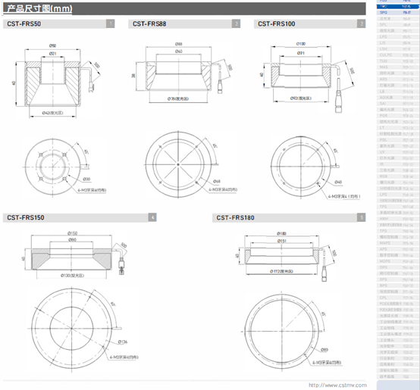Click the number badge beside CST-FRS100
Screen dimensions: 420x390
pos(362,23)
